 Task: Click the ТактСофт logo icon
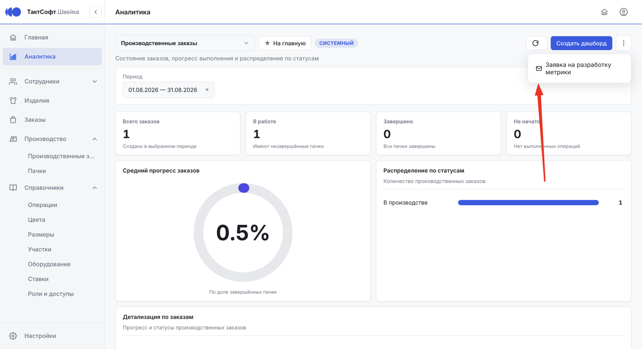tap(13, 12)
